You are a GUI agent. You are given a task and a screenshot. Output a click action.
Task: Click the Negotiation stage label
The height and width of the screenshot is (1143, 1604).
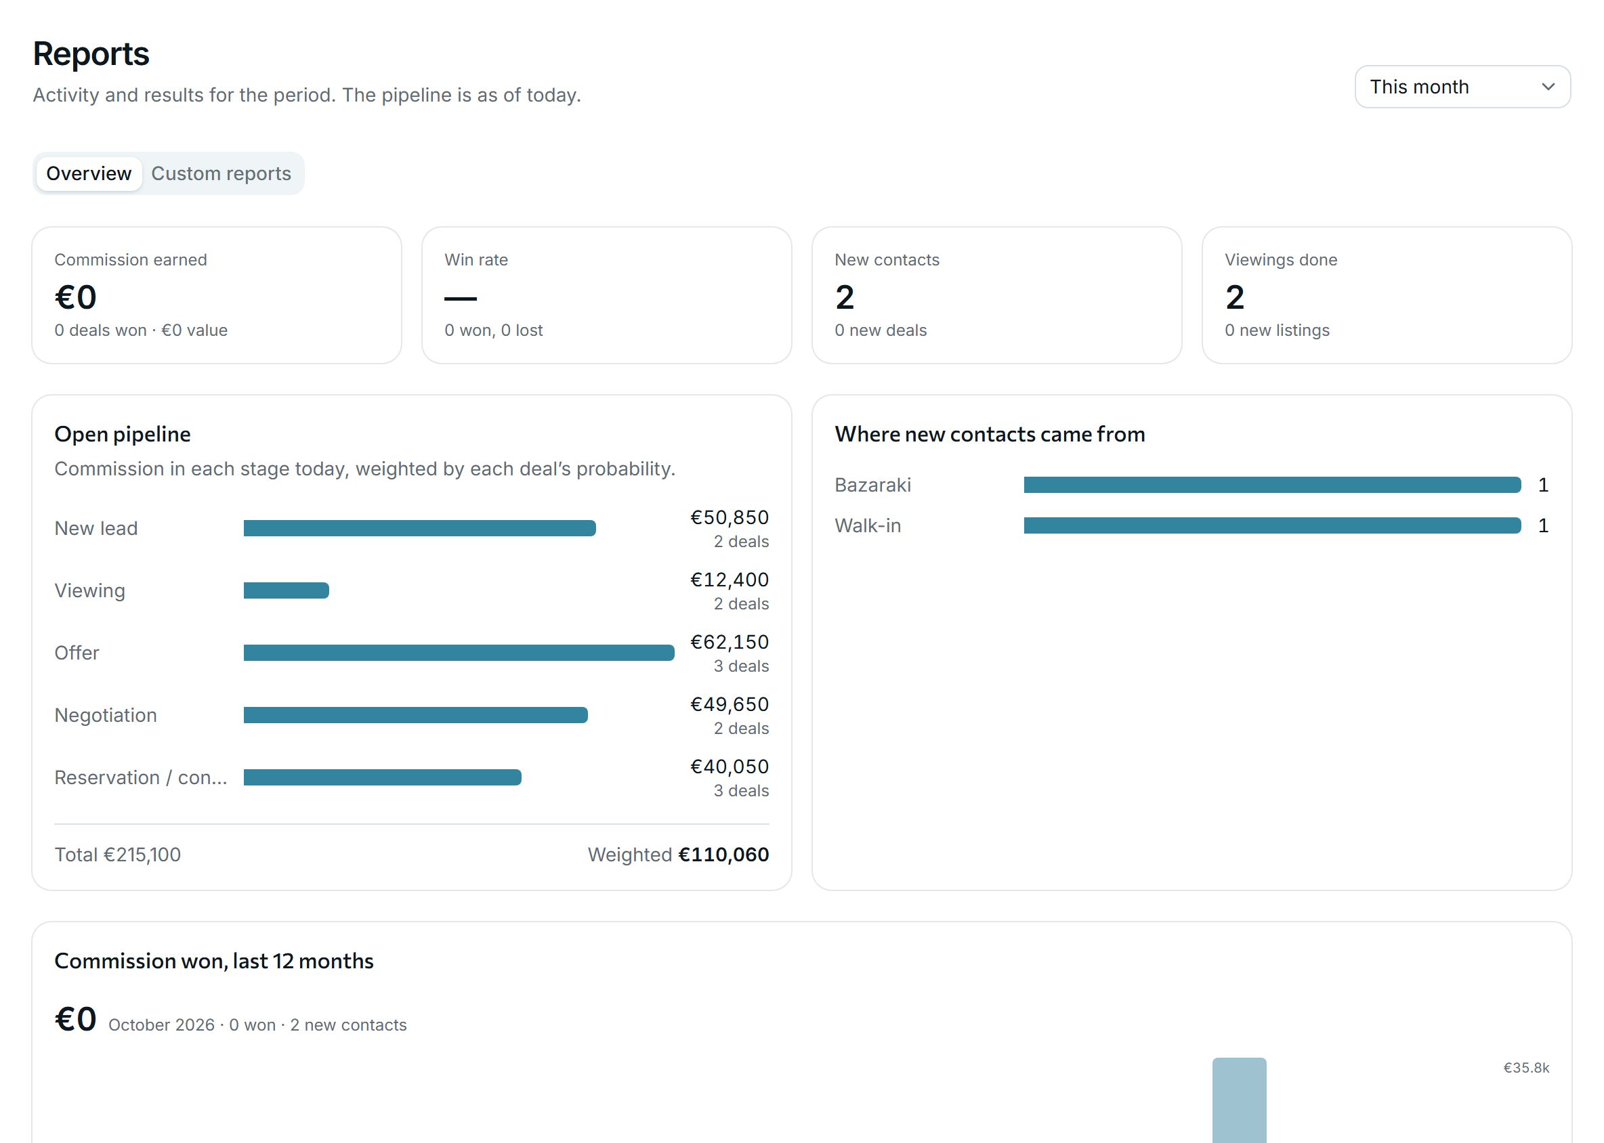(x=106, y=715)
